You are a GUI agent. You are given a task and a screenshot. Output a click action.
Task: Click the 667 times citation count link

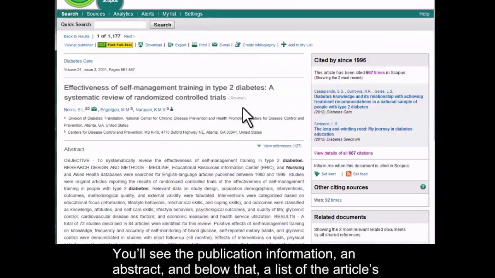coord(375,73)
